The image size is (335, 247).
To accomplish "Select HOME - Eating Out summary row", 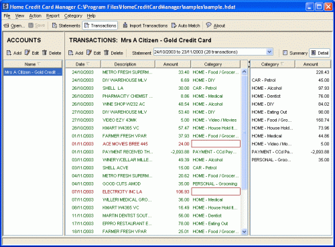I will [290, 112].
